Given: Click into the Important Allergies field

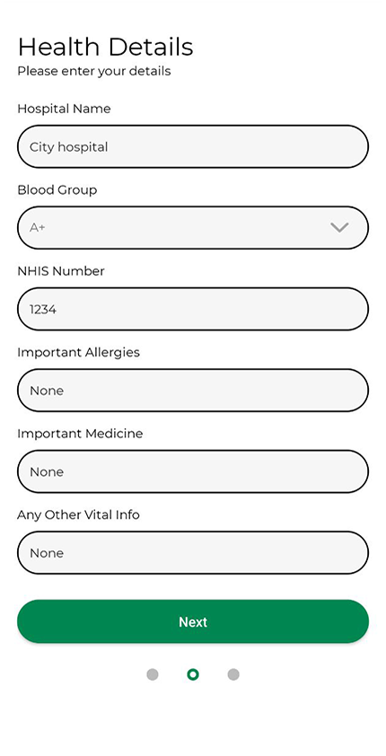Looking at the screenshot, I should coord(193,390).
